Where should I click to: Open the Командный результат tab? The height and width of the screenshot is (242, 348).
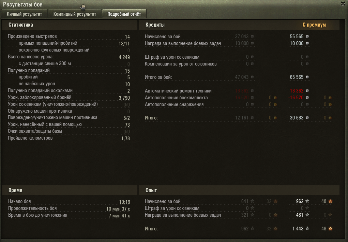pyautogui.click(x=75, y=14)
